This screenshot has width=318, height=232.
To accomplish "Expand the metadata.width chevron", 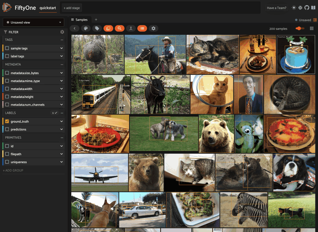I will coord(62,89).
